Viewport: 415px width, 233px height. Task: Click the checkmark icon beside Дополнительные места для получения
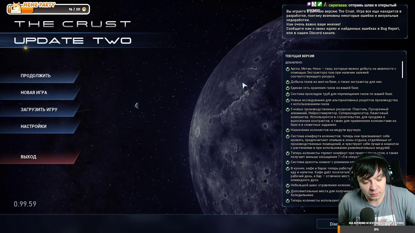click(288, 192)
